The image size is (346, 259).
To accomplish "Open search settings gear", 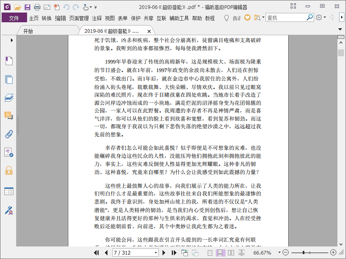I will (x=319, y=17).
